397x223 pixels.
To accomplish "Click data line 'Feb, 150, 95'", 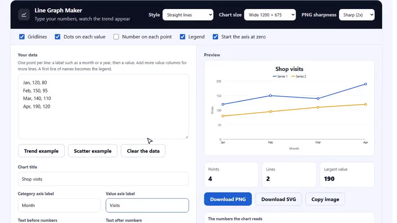I will point(35,90).
